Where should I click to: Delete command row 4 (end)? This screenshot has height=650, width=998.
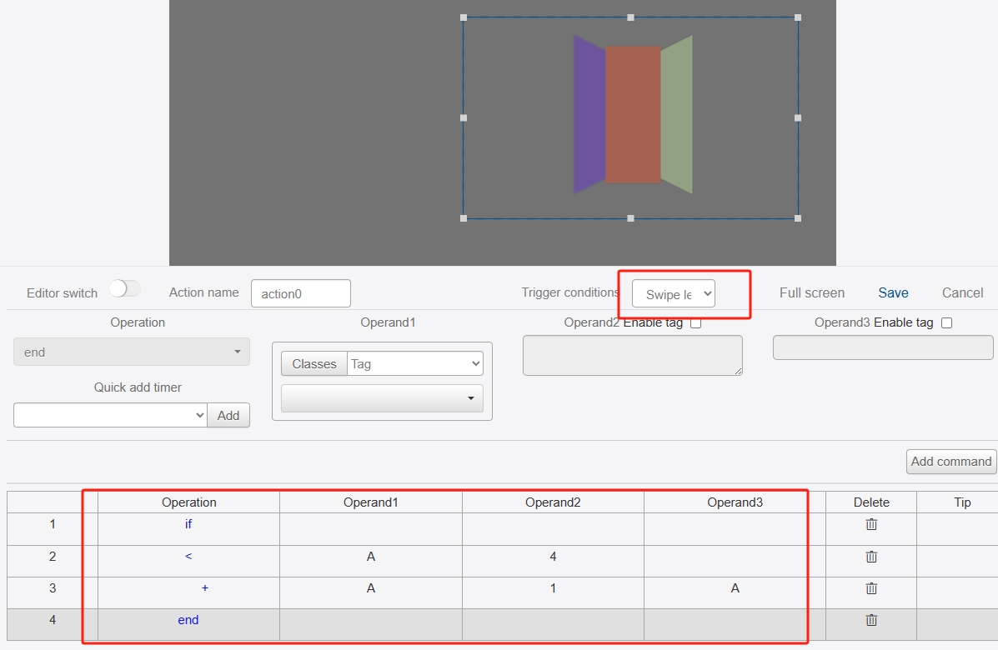pyautogui.click(x=871, y=620)
